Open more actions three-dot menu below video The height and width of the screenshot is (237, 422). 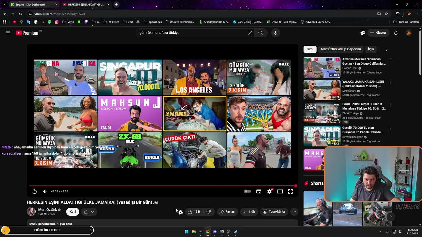294,212
